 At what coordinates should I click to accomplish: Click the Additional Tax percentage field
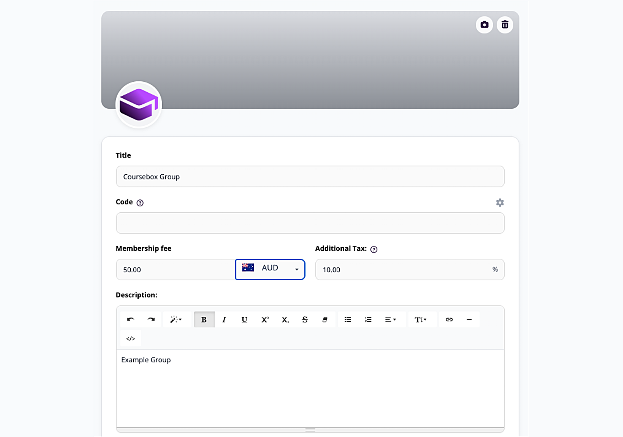click(x=410, y=270)
